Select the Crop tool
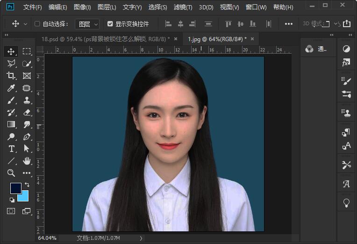Image resolution: width=357 pixels, height=244 pixels. click(11, 76)
